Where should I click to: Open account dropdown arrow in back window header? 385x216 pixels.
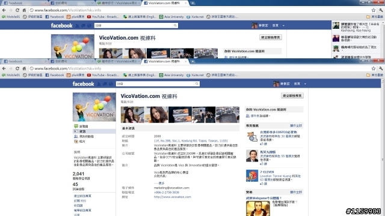coord(283,26)
